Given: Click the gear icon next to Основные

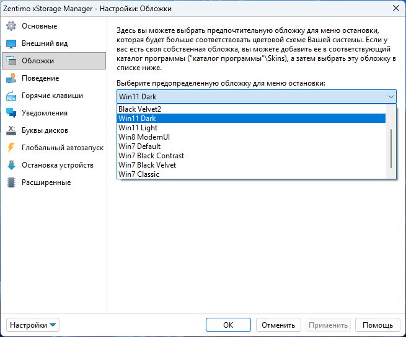Looking at the screenshot, I should (11, 26).
